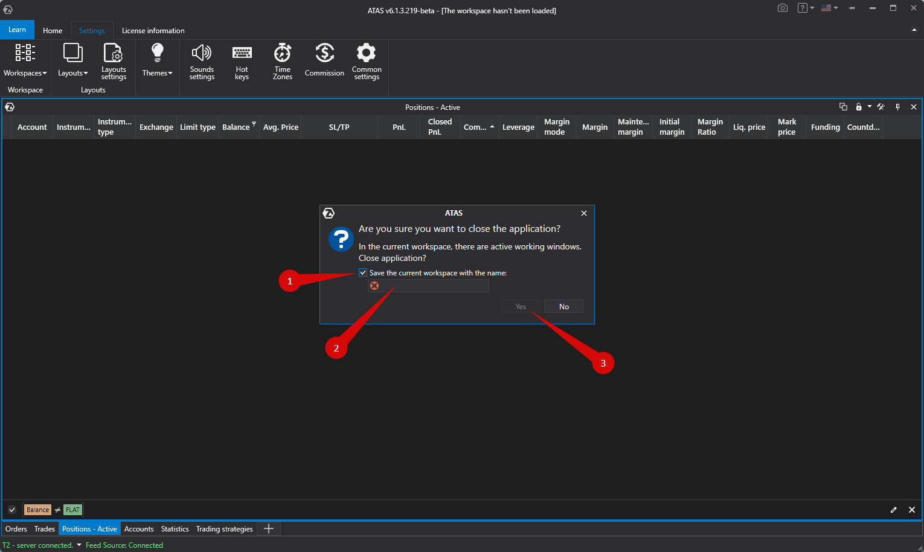Click the Positions panel ATAS logo icon
This screenshot has width=924, height=552.
point(10,107)
